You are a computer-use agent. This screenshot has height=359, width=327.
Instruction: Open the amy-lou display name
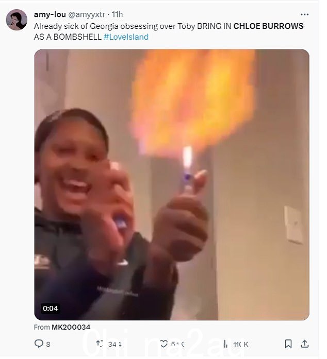(x=50, y=14)
